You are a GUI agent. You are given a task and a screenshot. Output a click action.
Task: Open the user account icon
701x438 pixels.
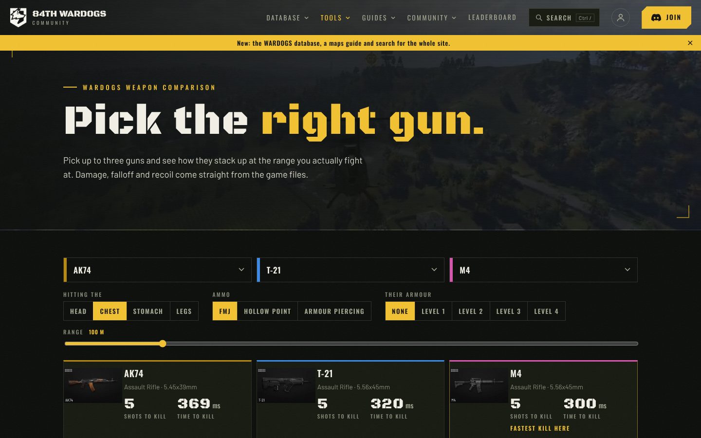click(x=621, y=18)
